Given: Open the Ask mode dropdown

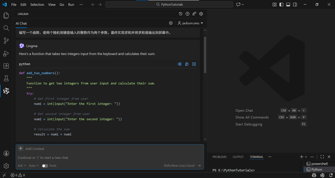Looking at the screenshot, I should (22, 166).
